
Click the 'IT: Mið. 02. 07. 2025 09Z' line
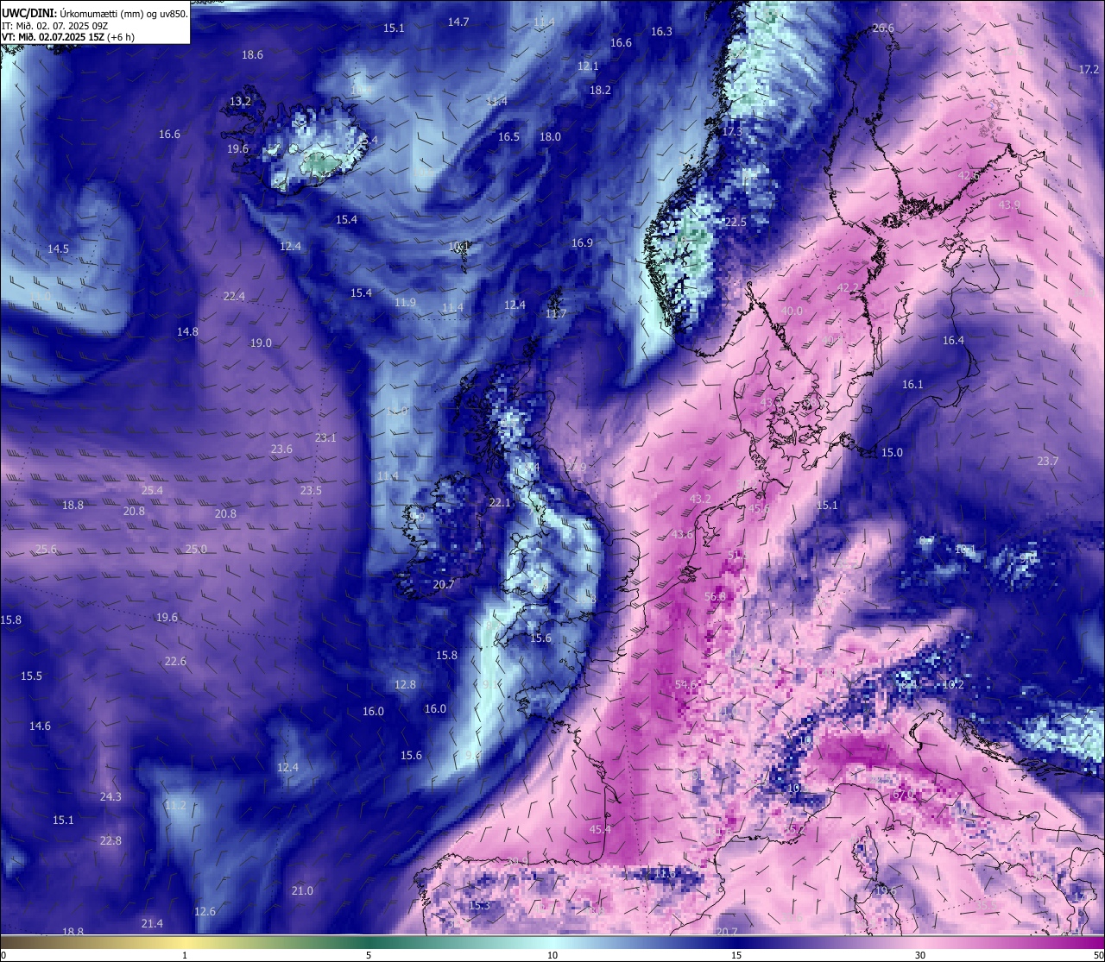(54, 26)
